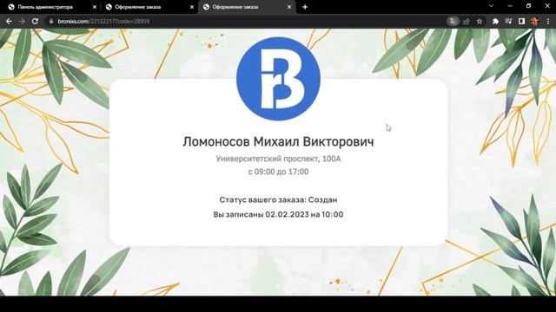Viewport: 556px width, 312px height.
Task: Open media control playlist icon
Action: point(508,21)
